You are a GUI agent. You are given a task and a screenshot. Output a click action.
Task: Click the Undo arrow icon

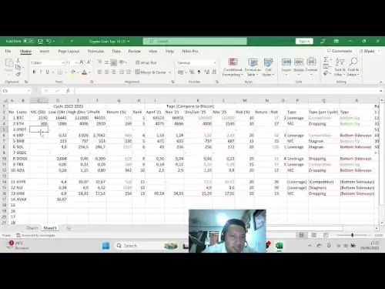49,41
